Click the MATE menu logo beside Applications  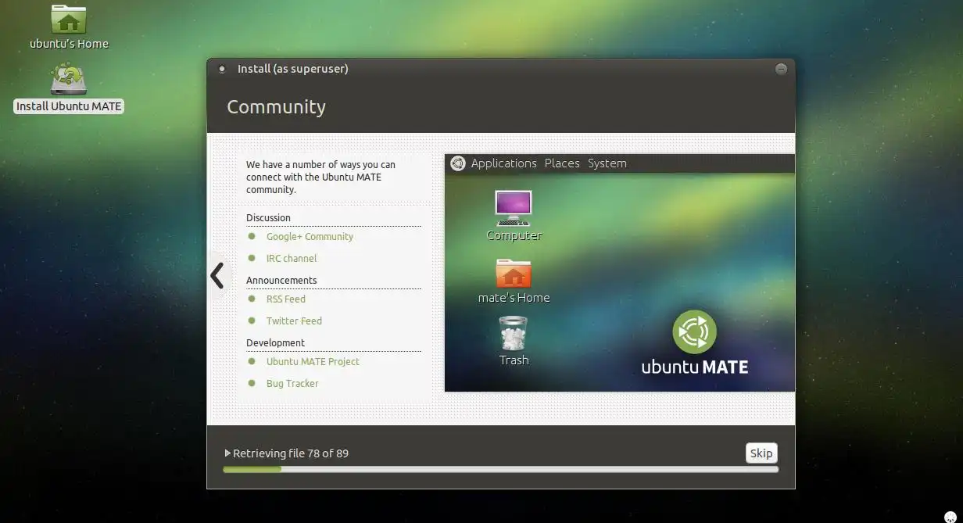pyautogui.click(x=458, y=163)
